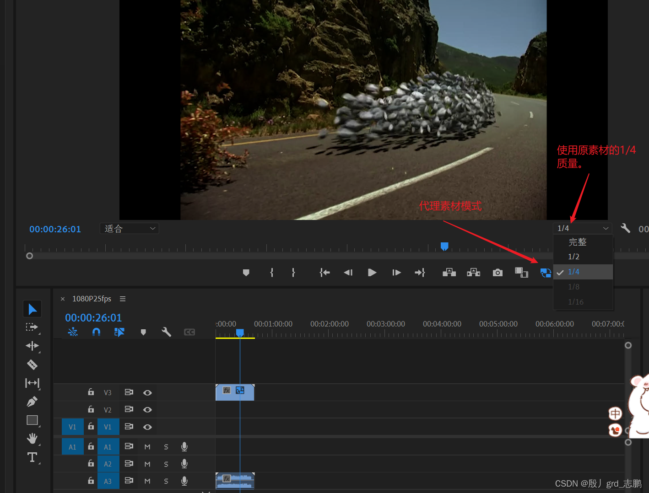Viewport: 649px width, 493px height.
Task: Hide track V2 with eye icon
Action: pyautogui.click(x=147, y=410)
